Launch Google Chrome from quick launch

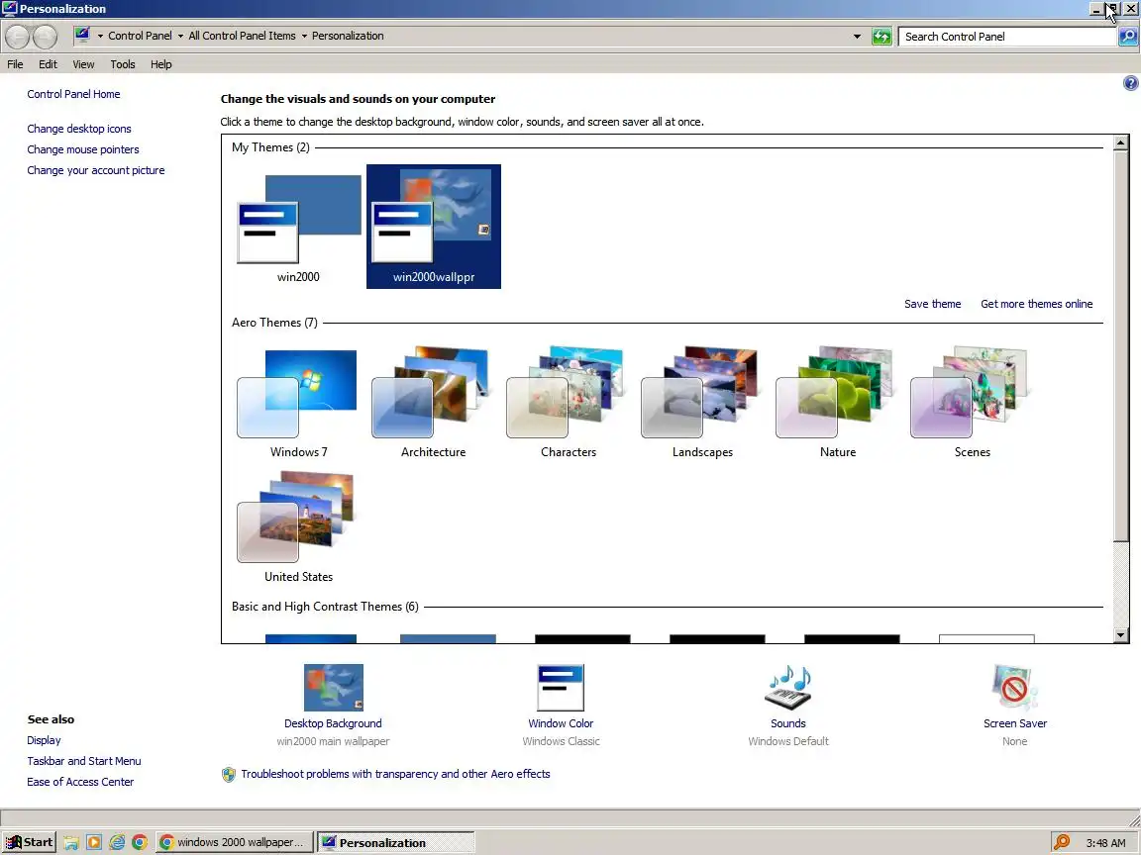(140, 843)
